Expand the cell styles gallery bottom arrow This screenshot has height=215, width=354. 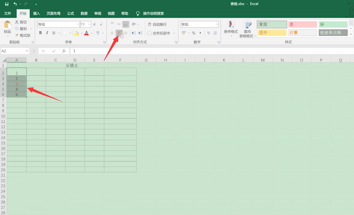[351, 34]
